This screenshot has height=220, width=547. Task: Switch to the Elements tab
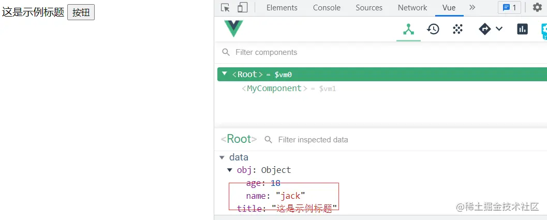pyautogui.click(x=282, y=8)
